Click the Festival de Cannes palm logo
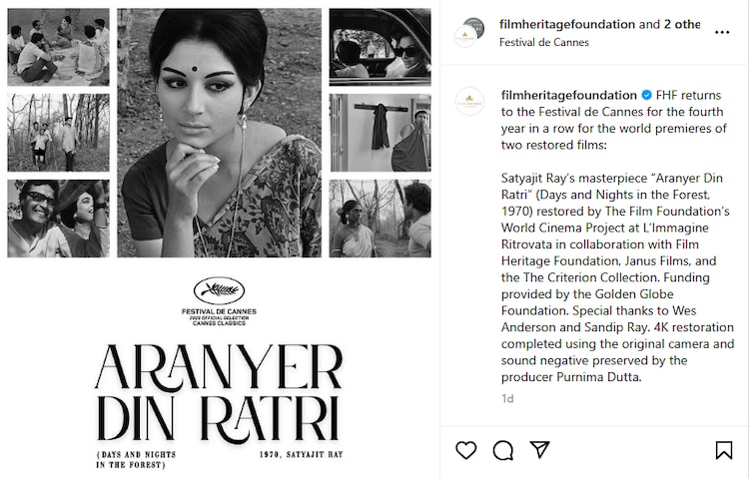The width and height of the screenshot is (749, 478). pyautogui.click(x=220, y=290)
